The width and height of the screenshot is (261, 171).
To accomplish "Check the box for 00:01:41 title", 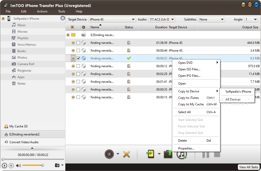I will 78,81.
